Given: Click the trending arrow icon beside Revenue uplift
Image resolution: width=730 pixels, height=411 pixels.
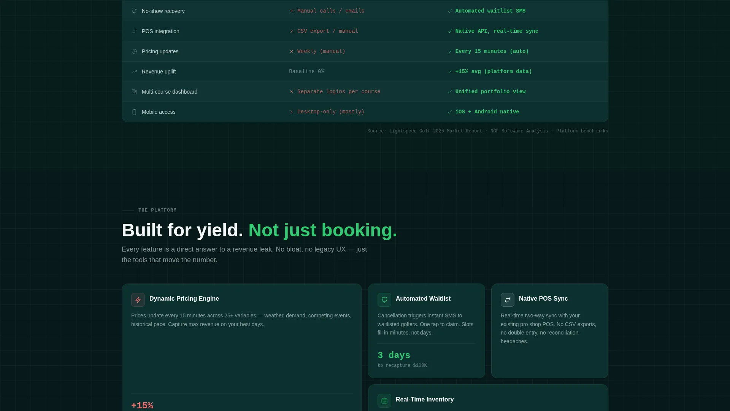Looking at the screenshot, I should pos(134,72).
